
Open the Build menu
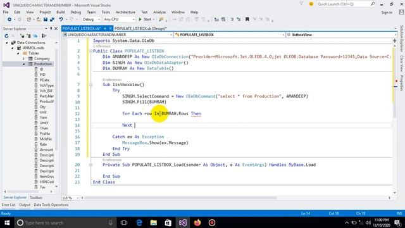coord(61,12)
